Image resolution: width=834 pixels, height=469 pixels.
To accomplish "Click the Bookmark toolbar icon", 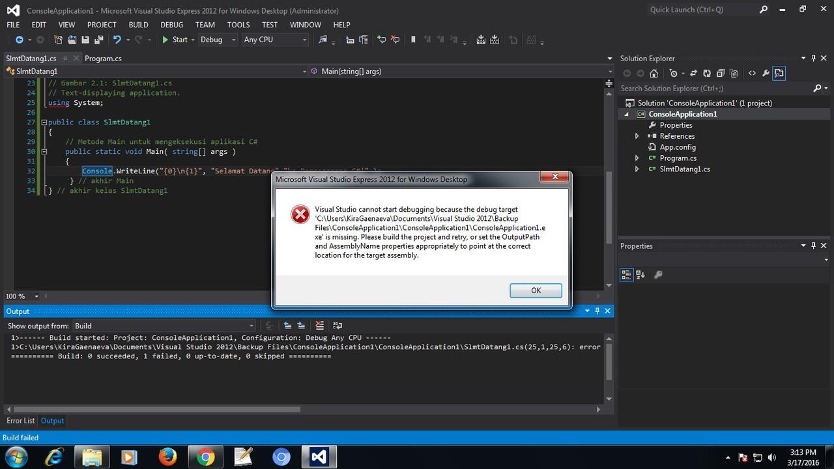I will (413, 40).
